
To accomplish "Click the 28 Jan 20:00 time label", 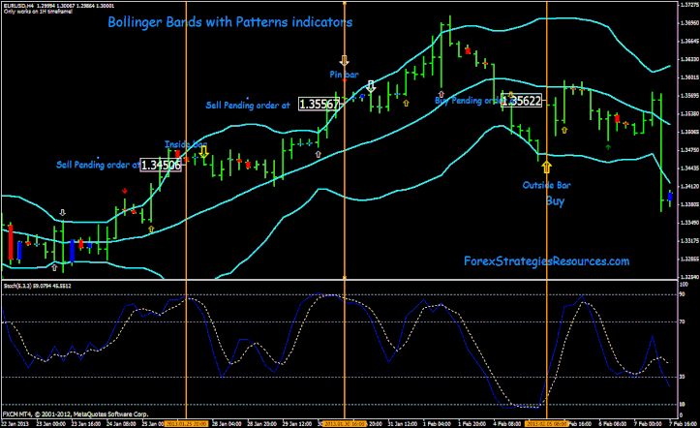I will click(x=262, y=423).
